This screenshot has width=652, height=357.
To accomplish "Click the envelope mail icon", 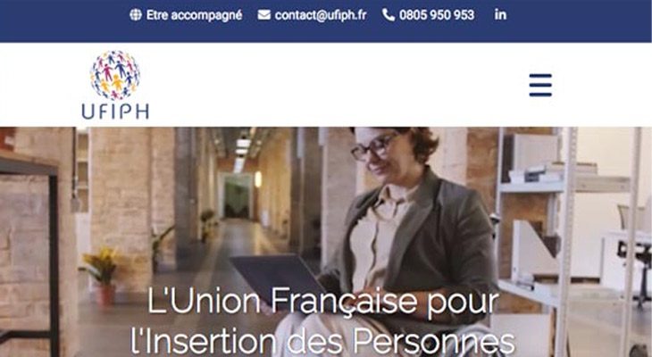I will point(264,15).
